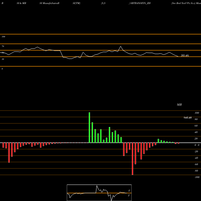Click the 'SRTRANSFIN_ZH' symbol text
Screen dimensions: 201x201
point(140,3)
